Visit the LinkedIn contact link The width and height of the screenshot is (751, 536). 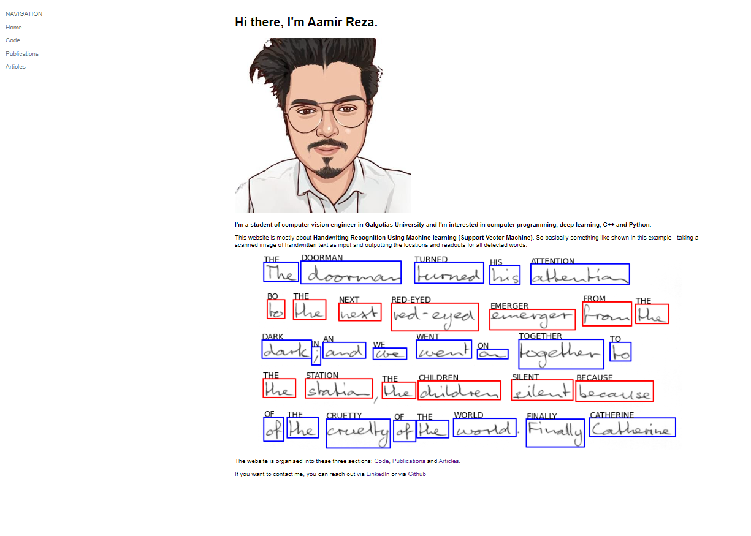[378, 474]
